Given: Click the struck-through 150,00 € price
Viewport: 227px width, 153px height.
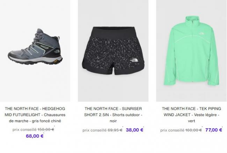Looking at the screenshot, I should 46,129.
